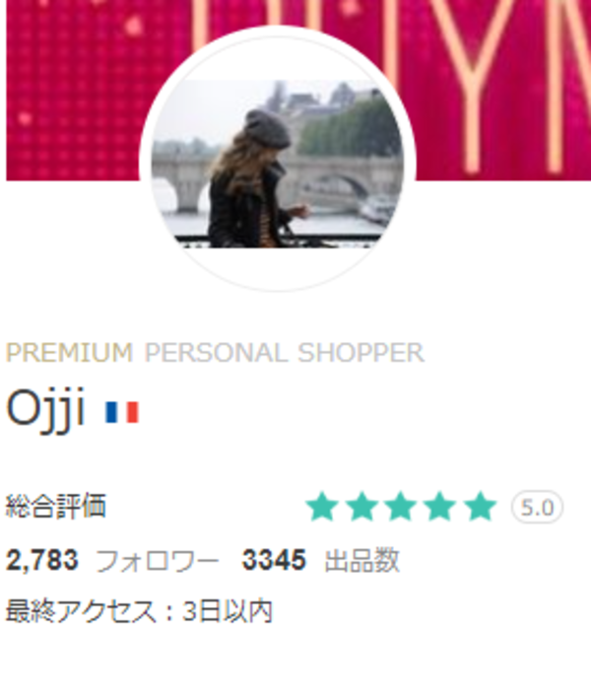Click the second teal rating star

[x=361, y=507]
